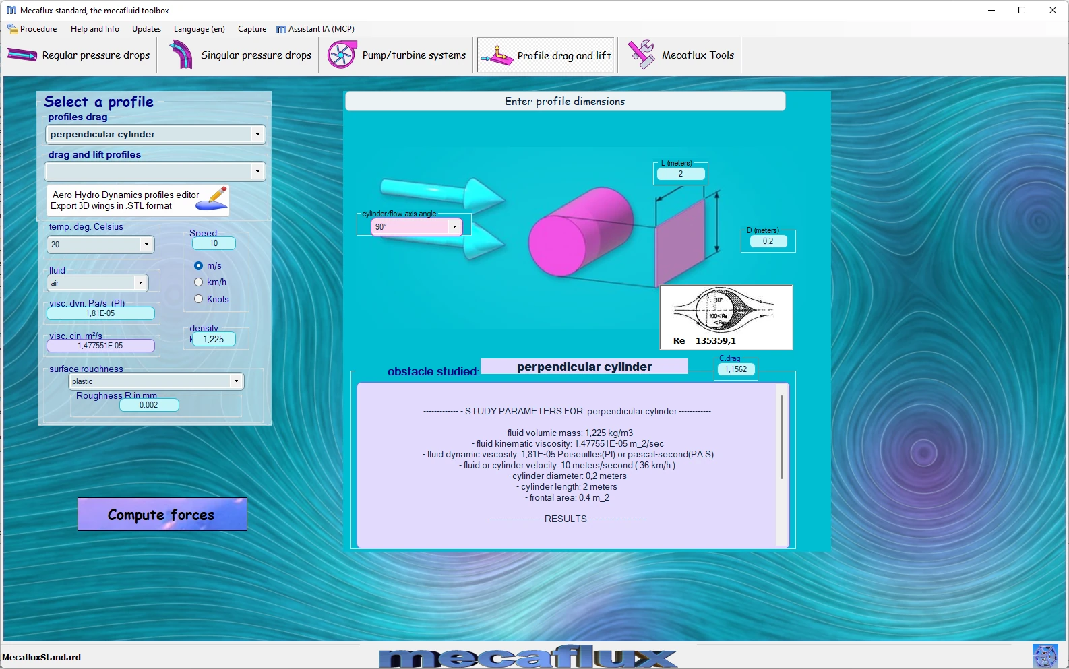Click the Profile drag and lift icon

pos(497,55)
